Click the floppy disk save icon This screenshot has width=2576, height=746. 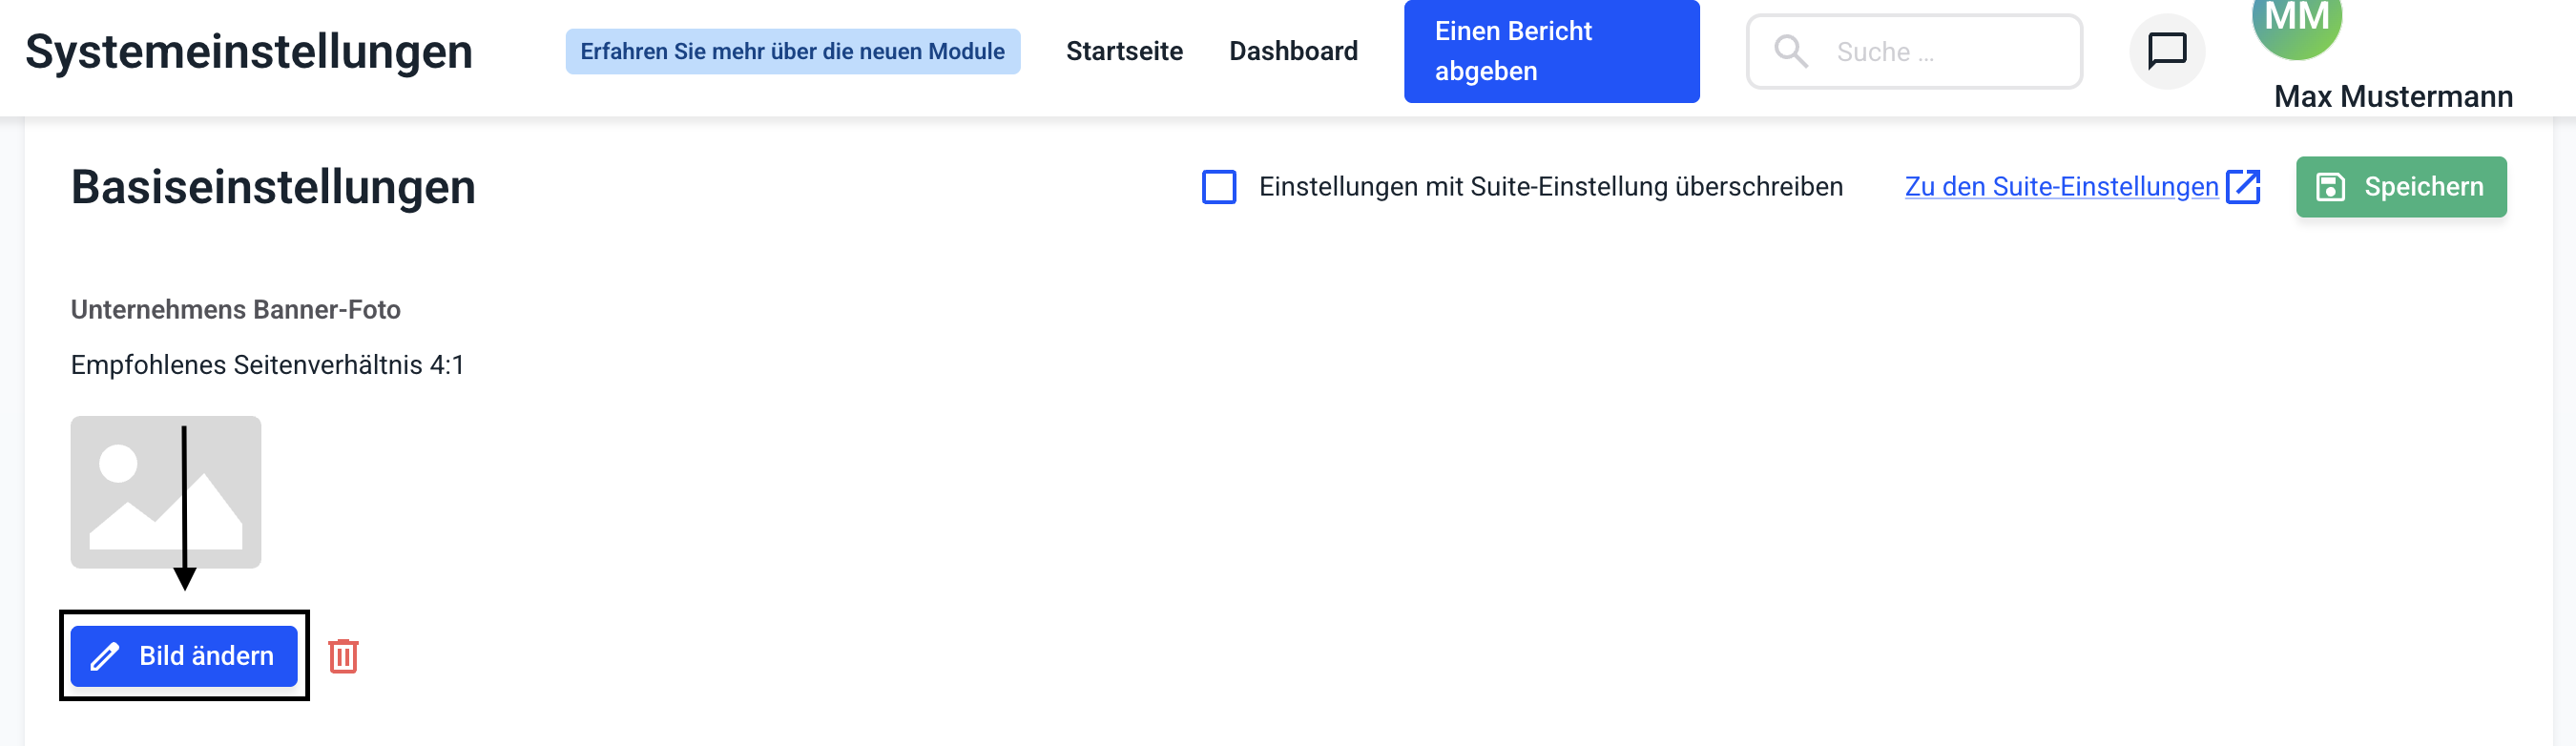2330,187
